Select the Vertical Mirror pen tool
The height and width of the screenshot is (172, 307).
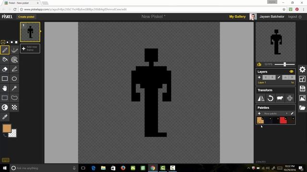click(x=14, y=50)
